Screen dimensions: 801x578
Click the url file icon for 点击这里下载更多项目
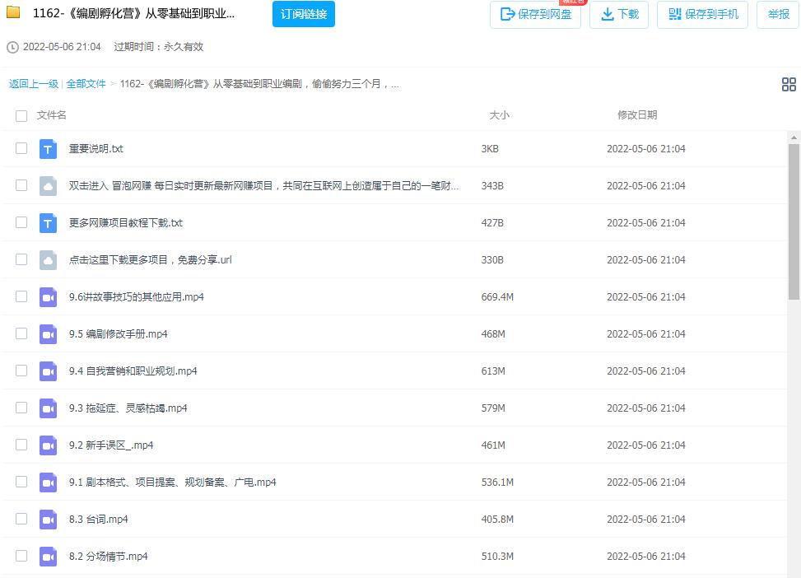click(48, 260)
